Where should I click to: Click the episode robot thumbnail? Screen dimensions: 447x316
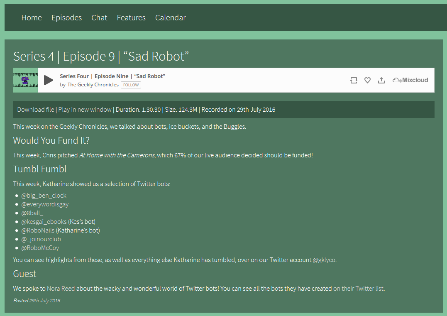click(25, 80)
